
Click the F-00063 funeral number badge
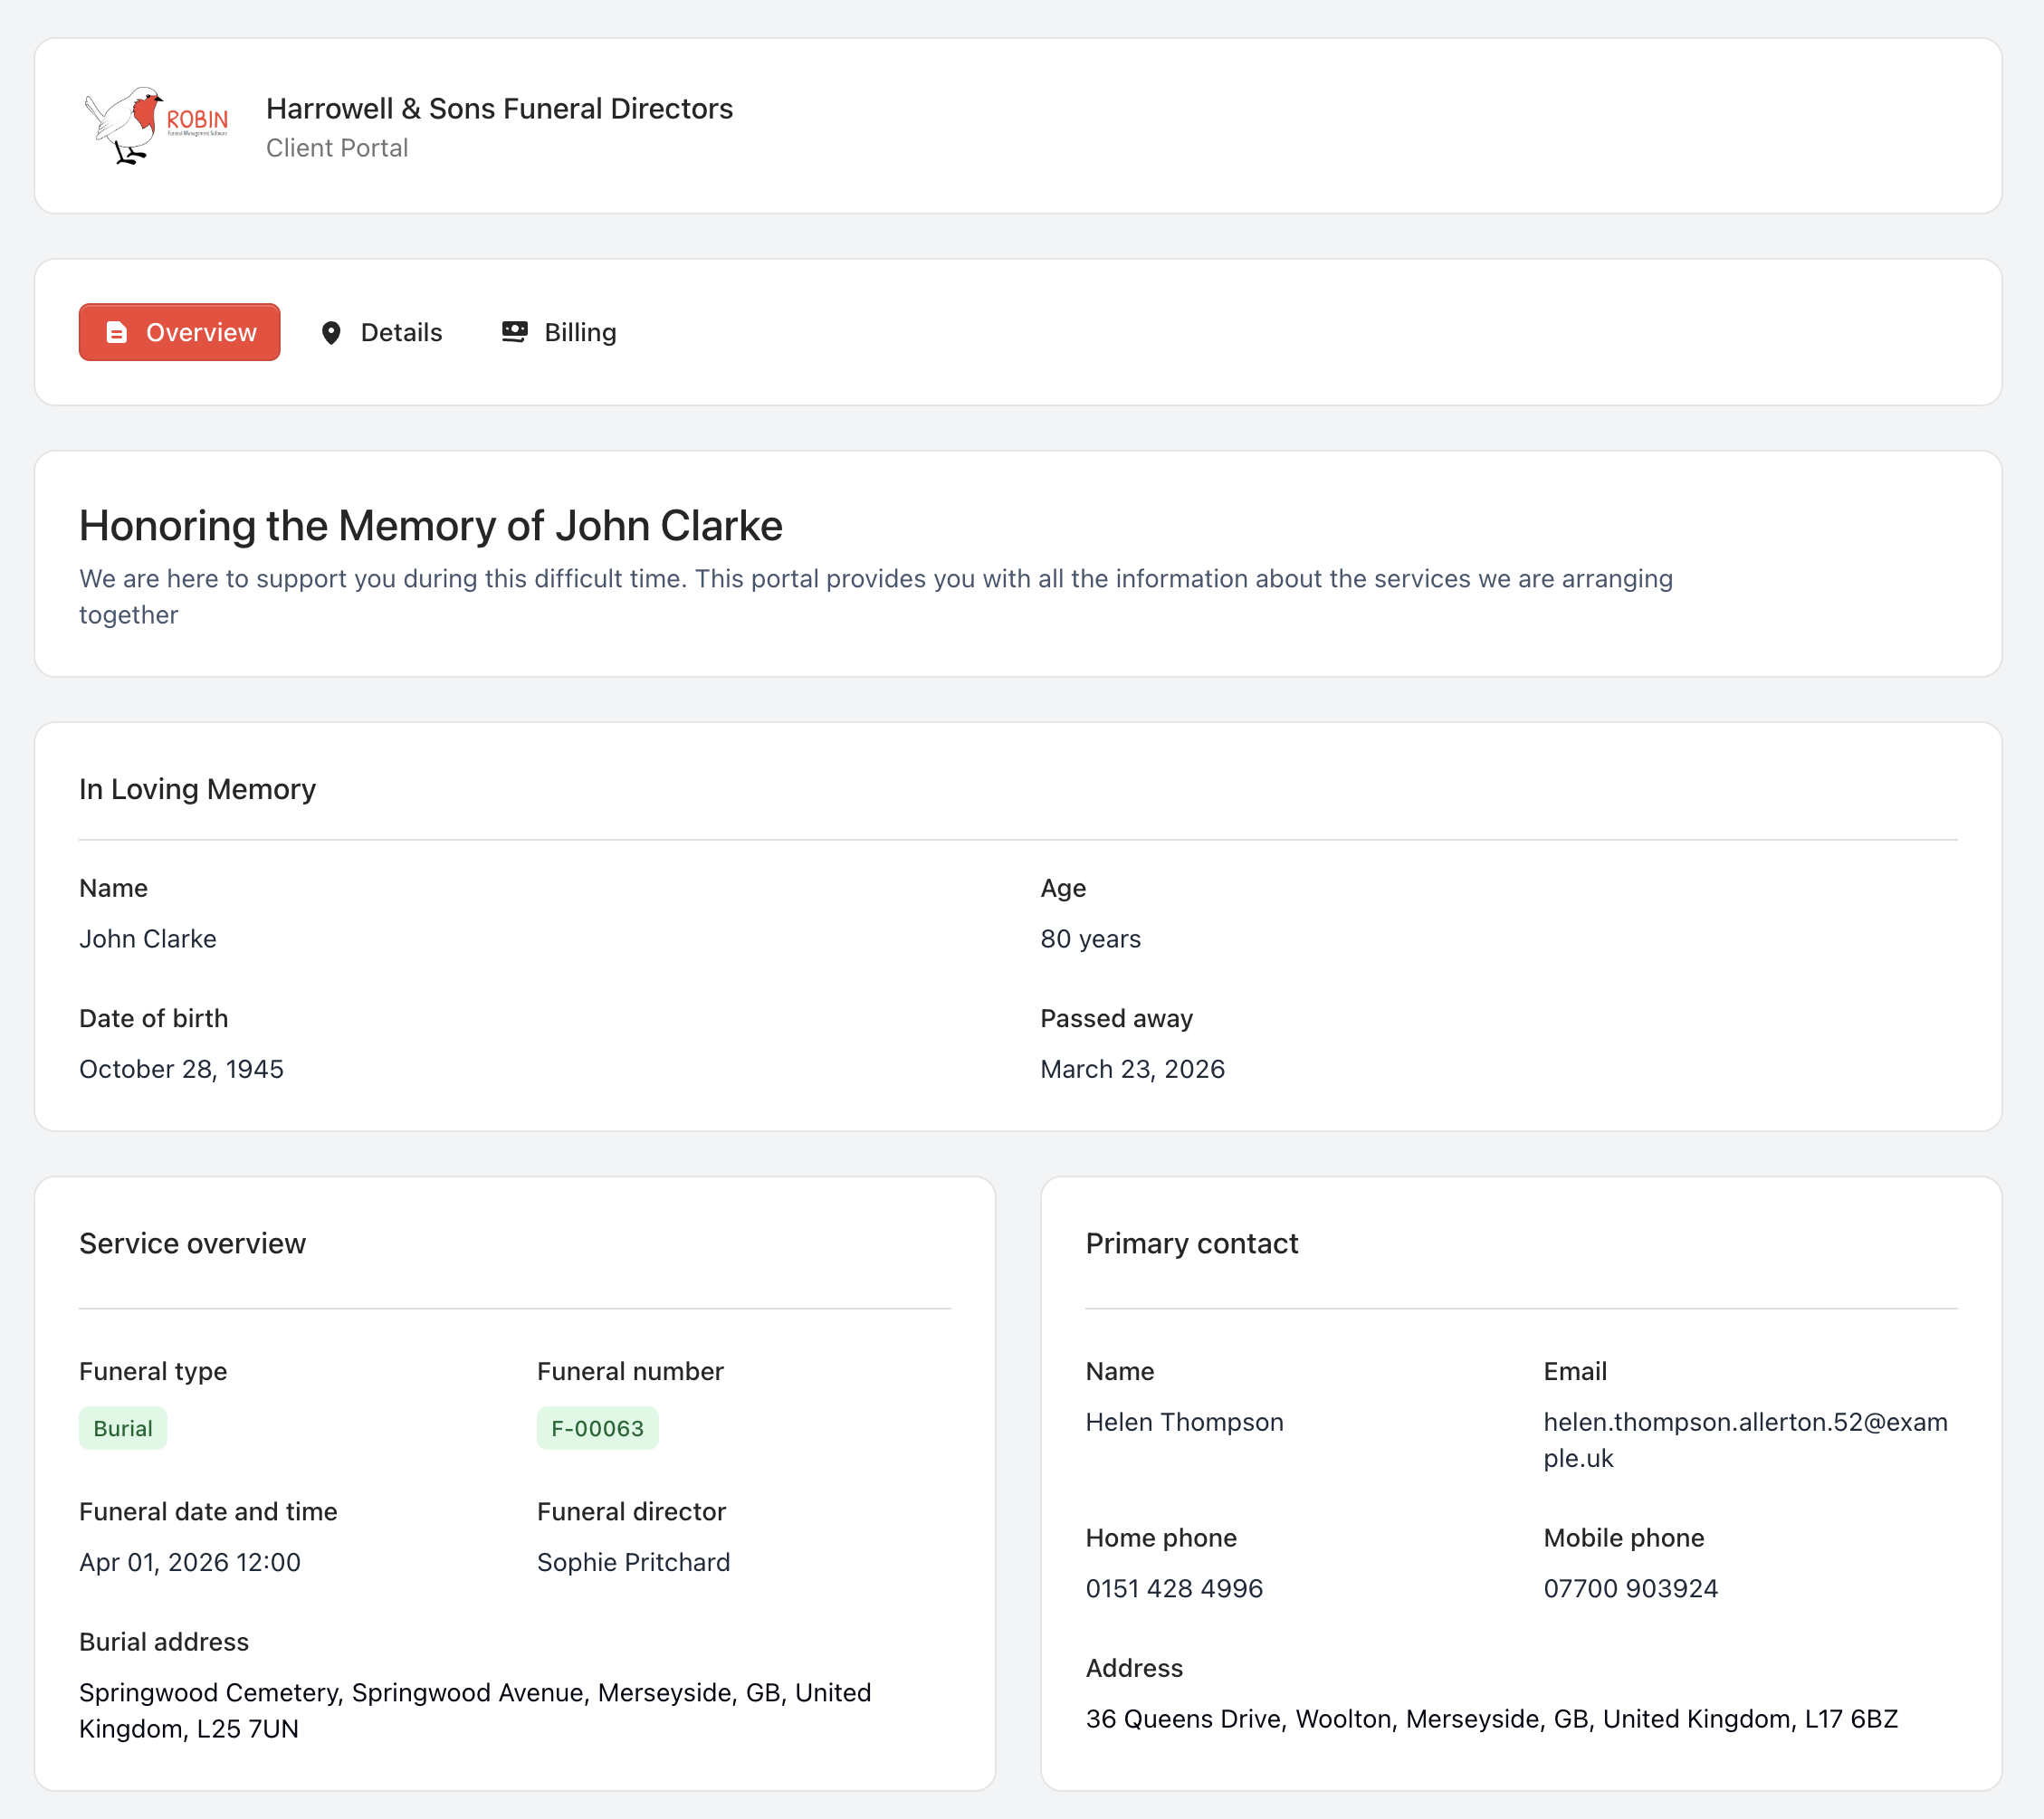point(597,1428)
